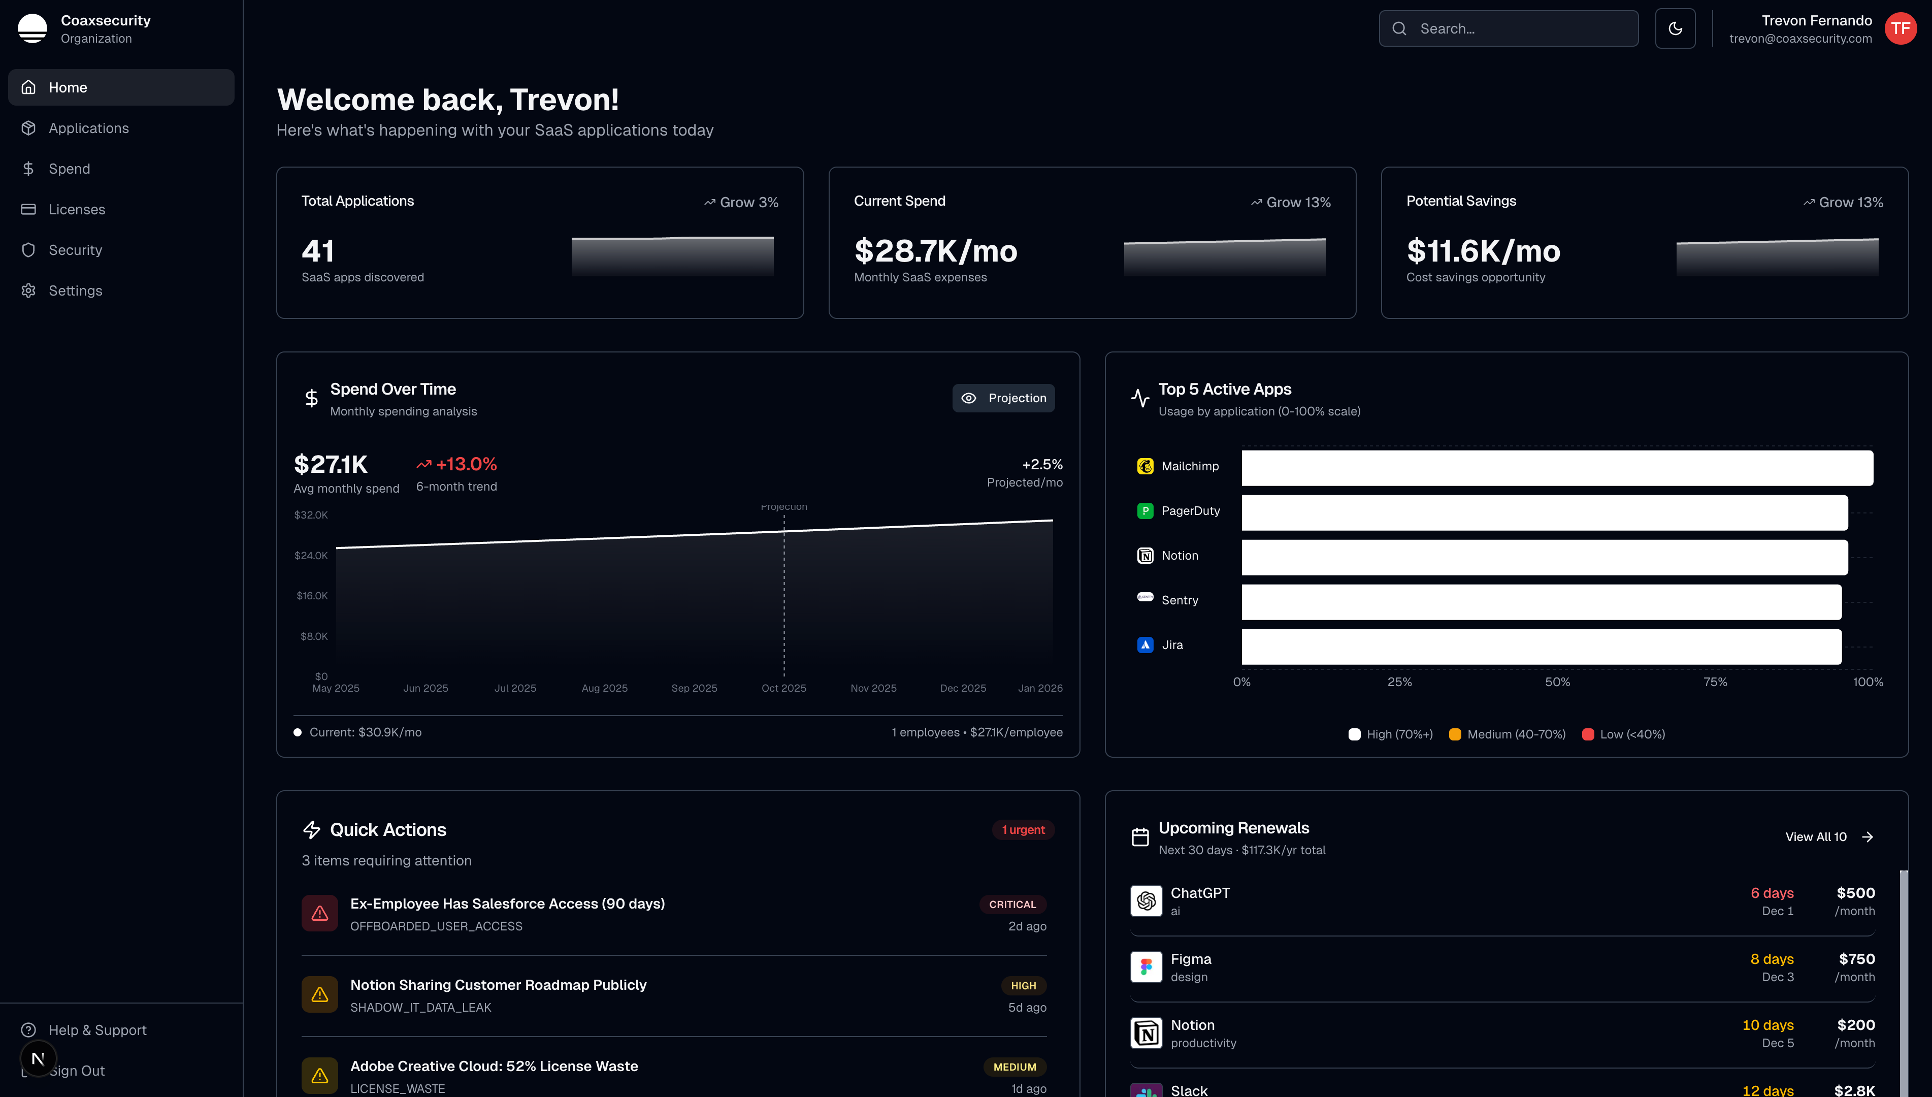Click into the Search field
The width and height of the screenshot is (1932, 1097).
[x=1507, y=28]
